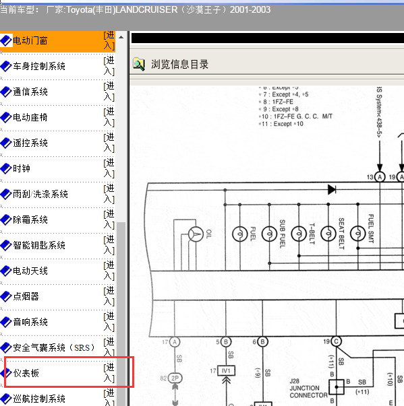The image size is (404, 406).
Task: Open the 通信系统 entry text
Action: 30,92
